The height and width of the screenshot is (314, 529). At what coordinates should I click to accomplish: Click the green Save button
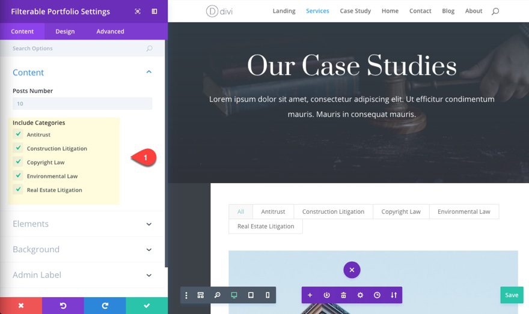(512, 295)
